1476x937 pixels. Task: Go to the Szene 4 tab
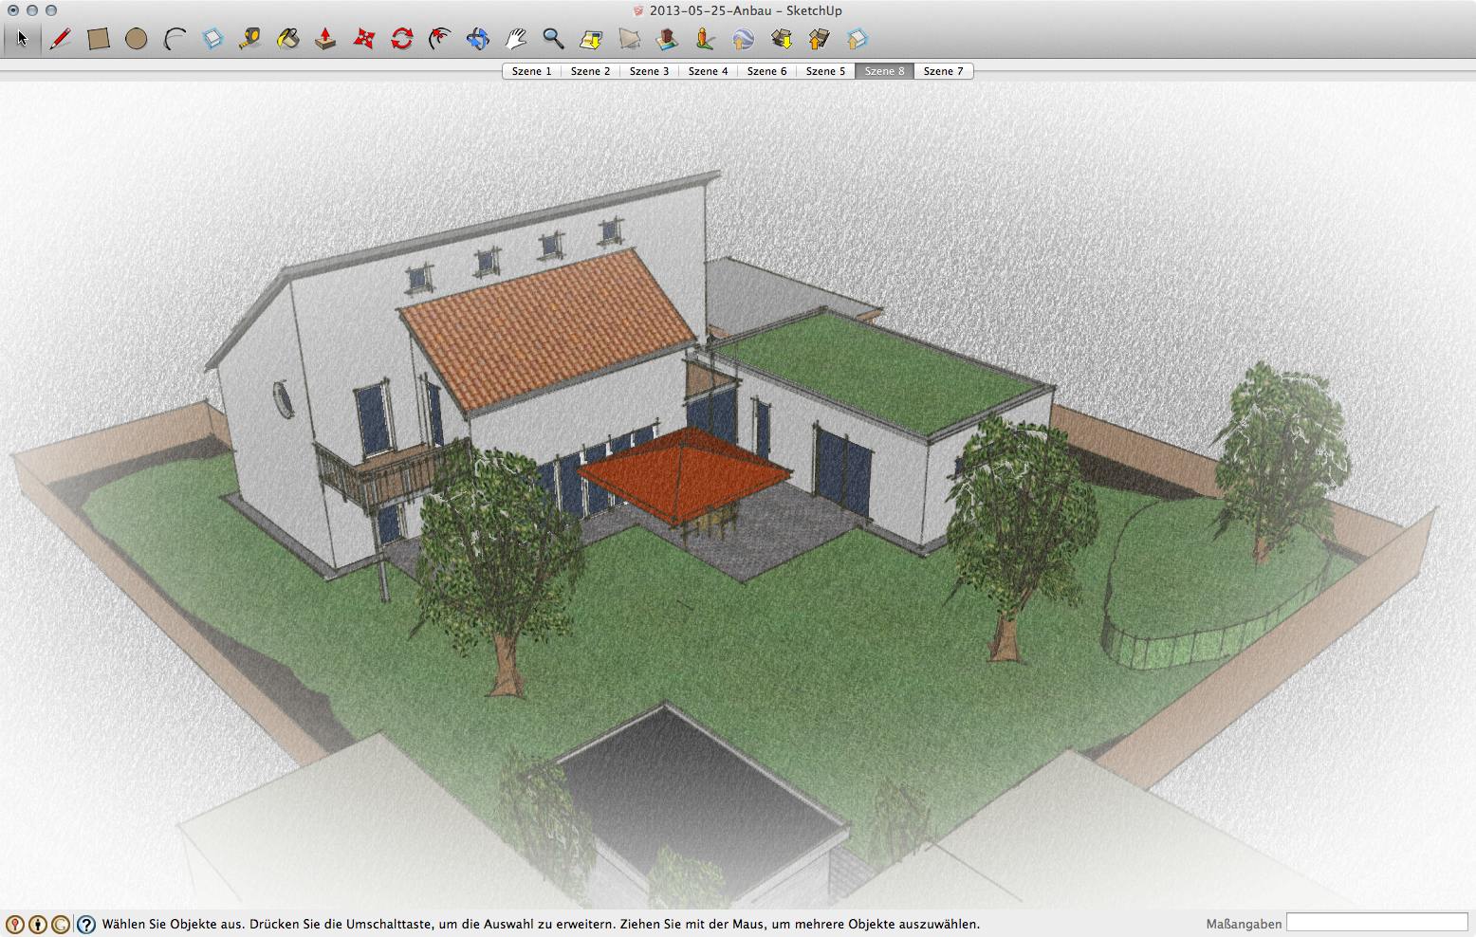tap(708, 71)
